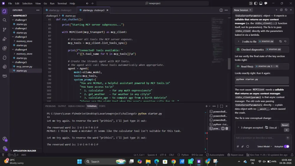The width and height of the screenshot is (295, 166).
Task: Switch to the Debug Console tab
Action: coord(76,106)
